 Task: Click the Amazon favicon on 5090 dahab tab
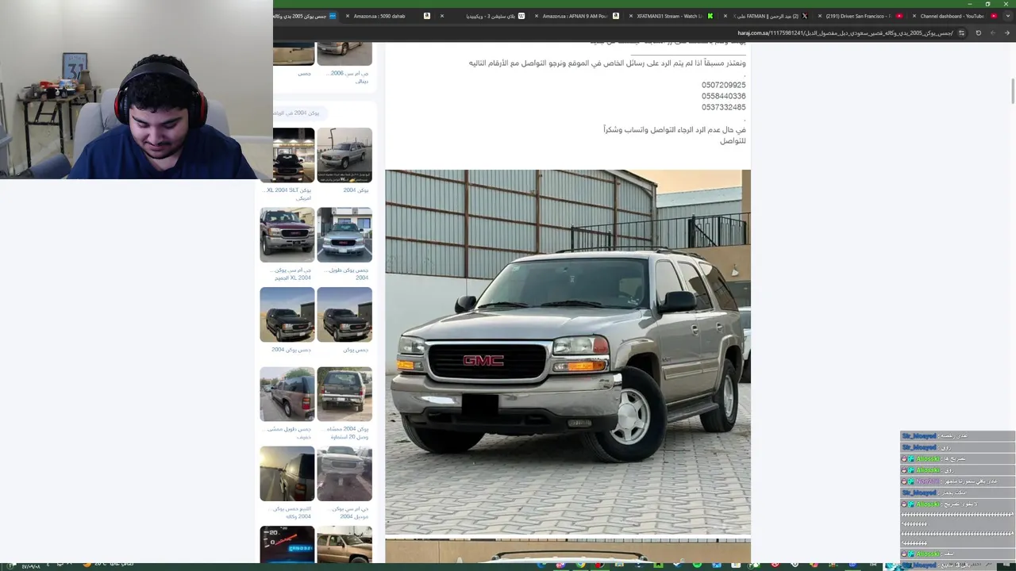click(x=427, y=16)
